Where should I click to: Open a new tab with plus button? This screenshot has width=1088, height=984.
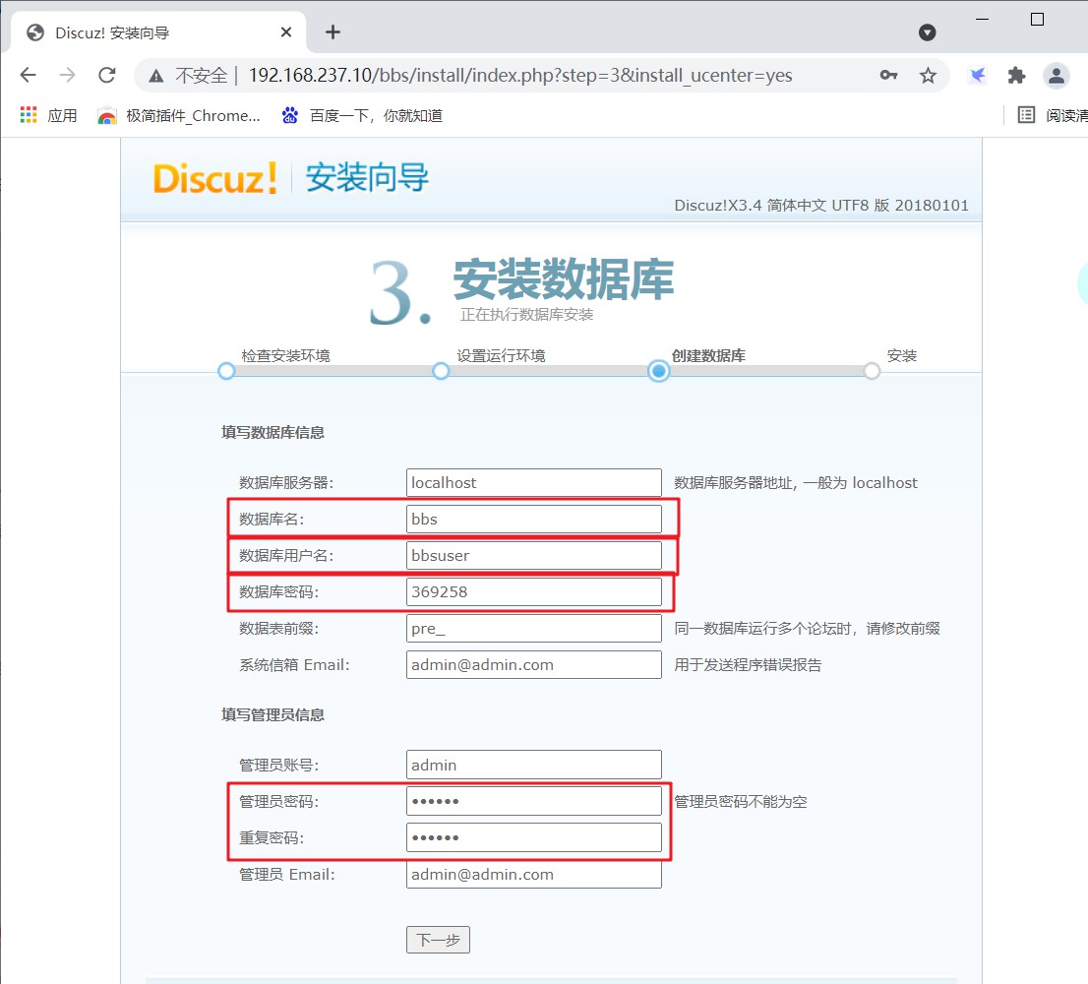(x=333, y=31)
